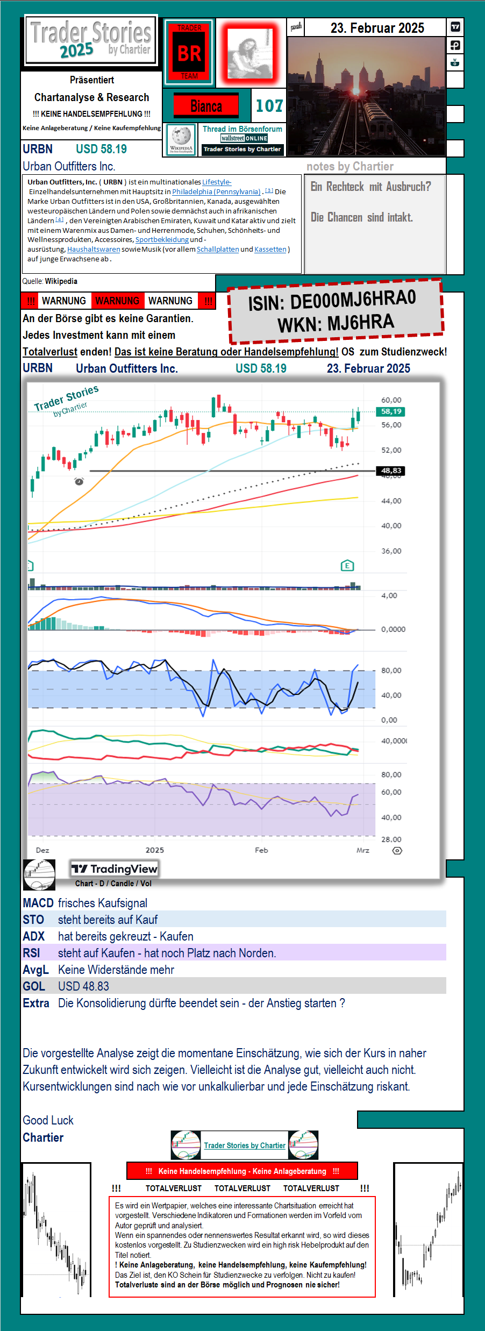Click the 'Chartanalyse & Research' title

pos(92,97)
